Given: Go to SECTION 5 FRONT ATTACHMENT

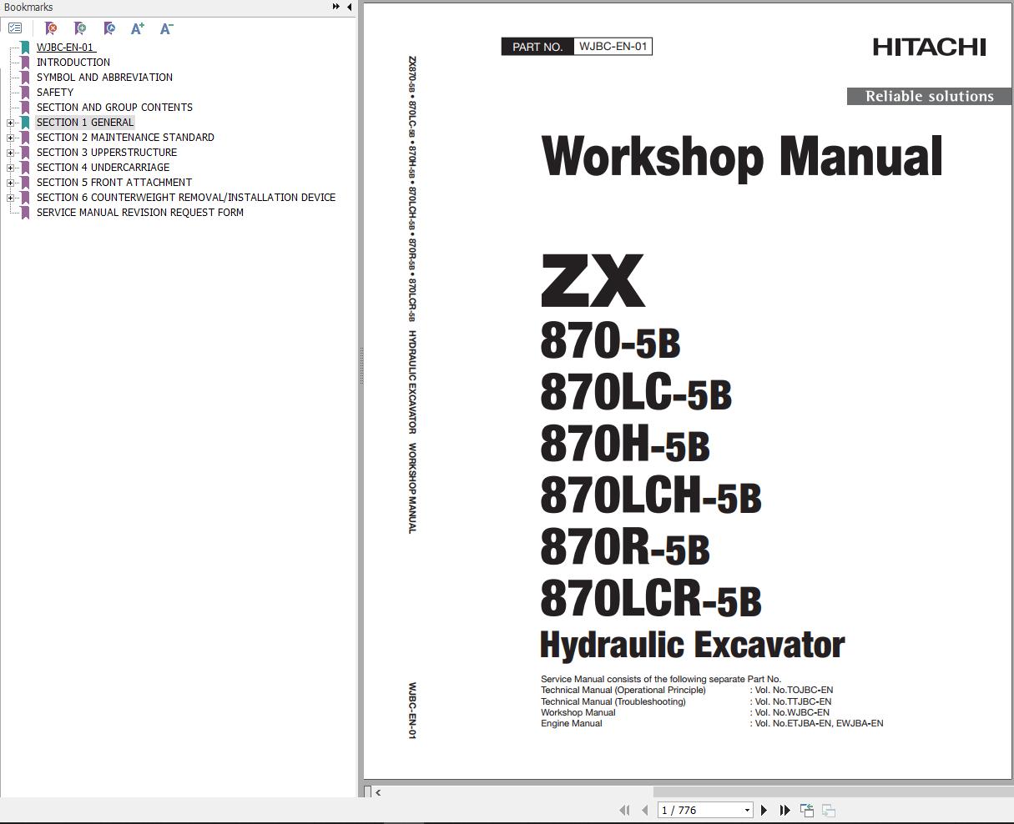Looking at the screenshot, I should [114, 183].
